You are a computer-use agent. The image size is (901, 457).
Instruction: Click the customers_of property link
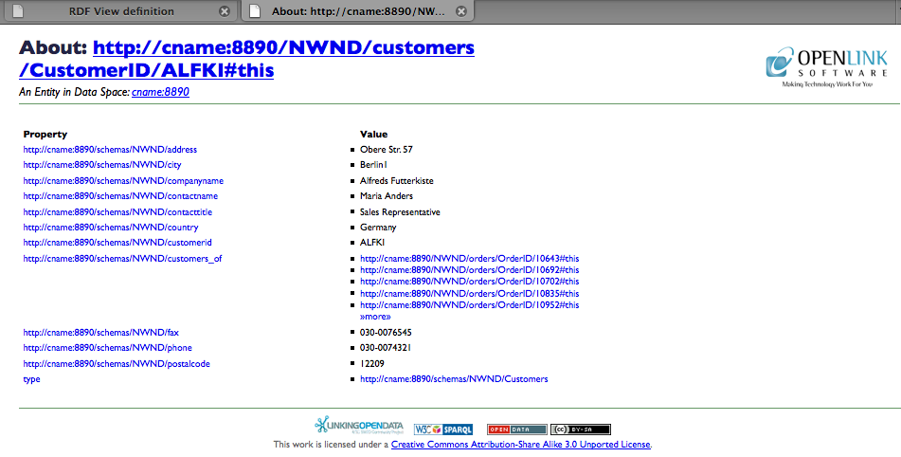[x=122, y=259]
